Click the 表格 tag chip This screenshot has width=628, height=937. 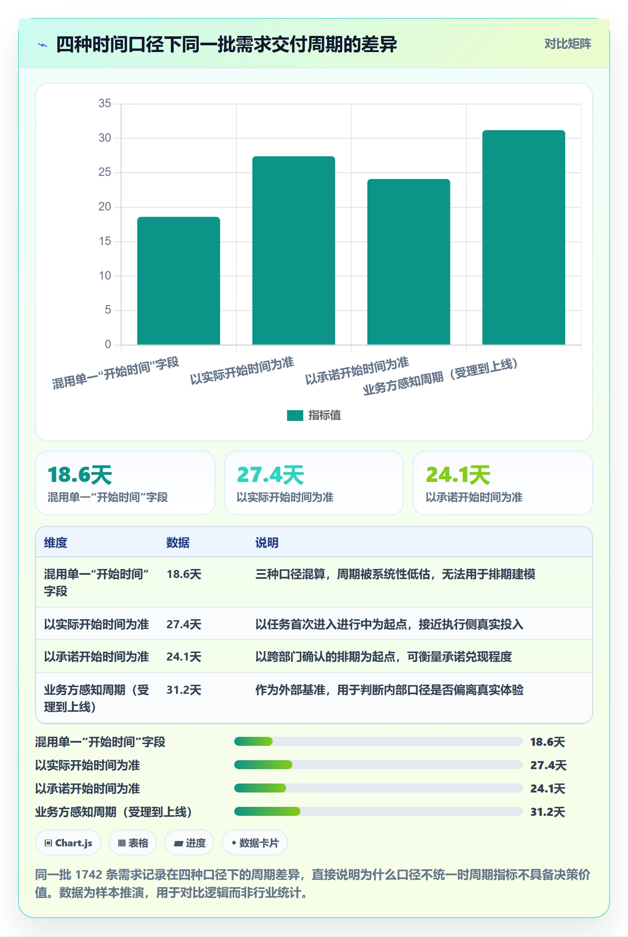tap(133, 843)
